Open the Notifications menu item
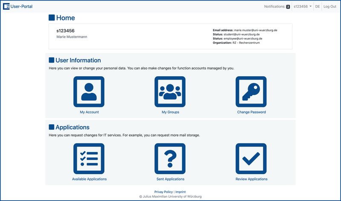Image resolution: width=341 pixels, height=201 pixels. point(274,7)
